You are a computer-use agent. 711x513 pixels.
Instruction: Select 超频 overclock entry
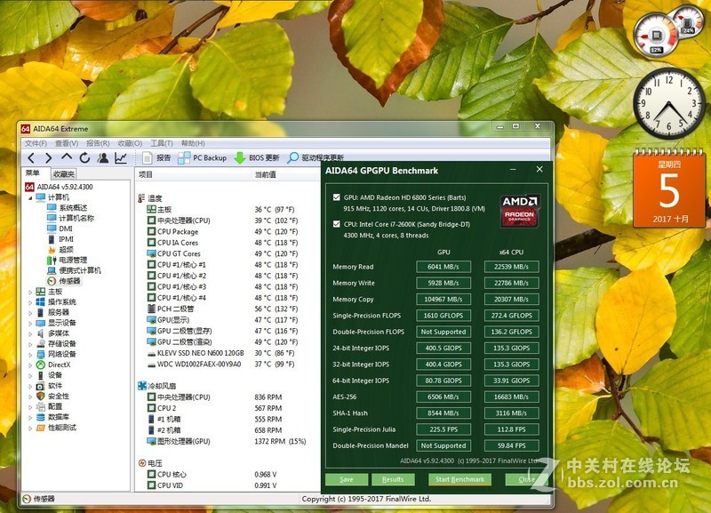point(60,250)
